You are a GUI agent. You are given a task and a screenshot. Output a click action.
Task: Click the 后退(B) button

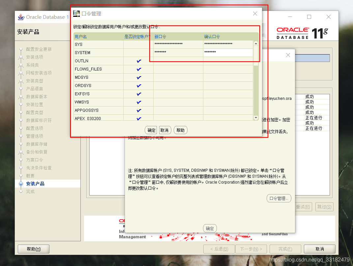[219, 249]
